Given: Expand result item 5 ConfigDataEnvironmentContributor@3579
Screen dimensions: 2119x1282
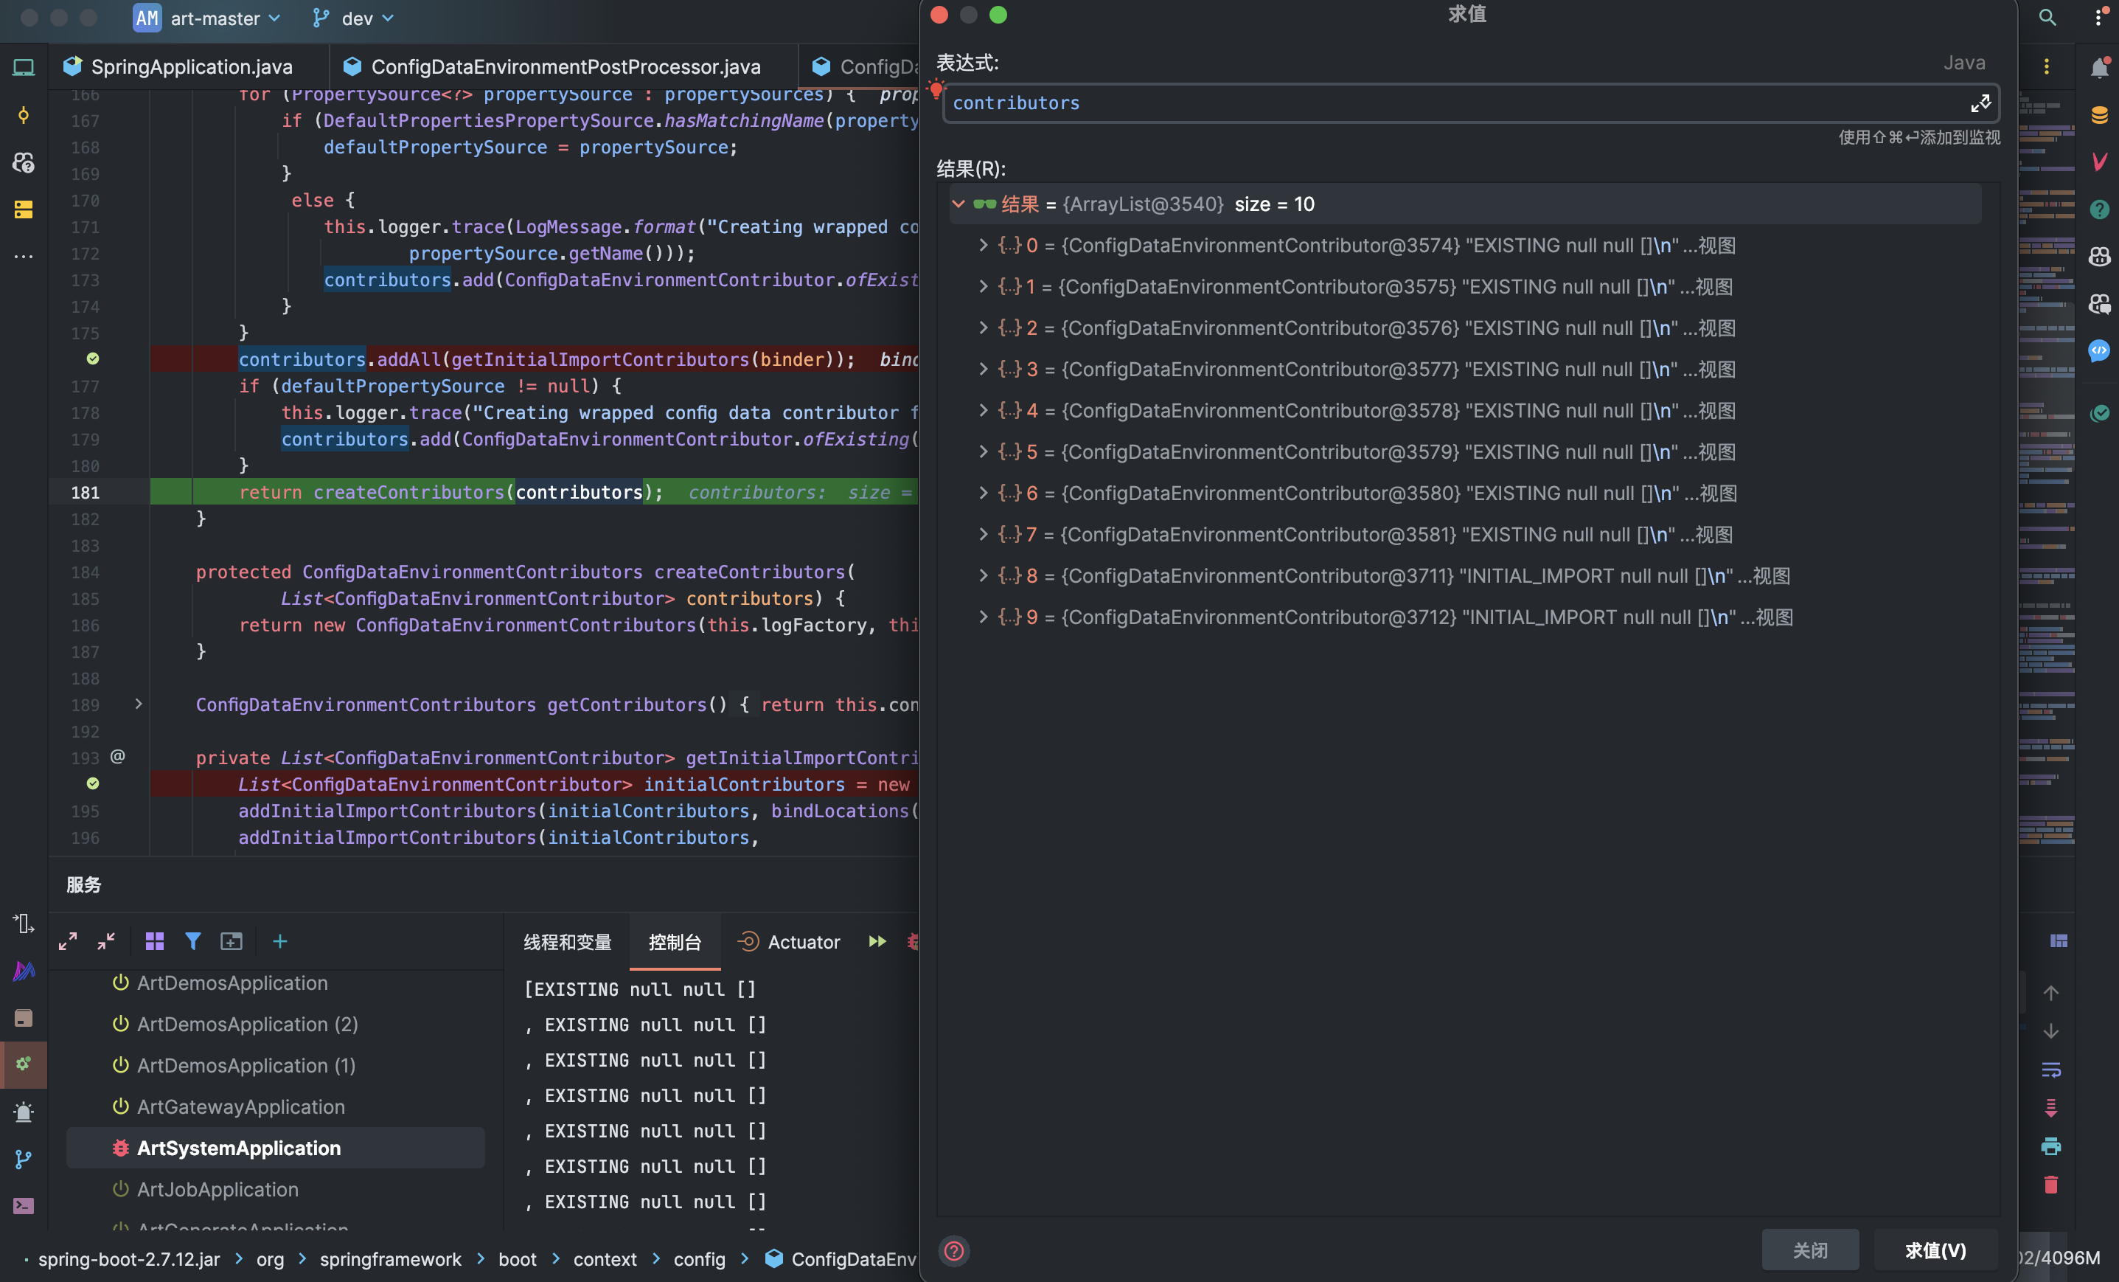Looking at the screenshot, I should coord(983,451).
